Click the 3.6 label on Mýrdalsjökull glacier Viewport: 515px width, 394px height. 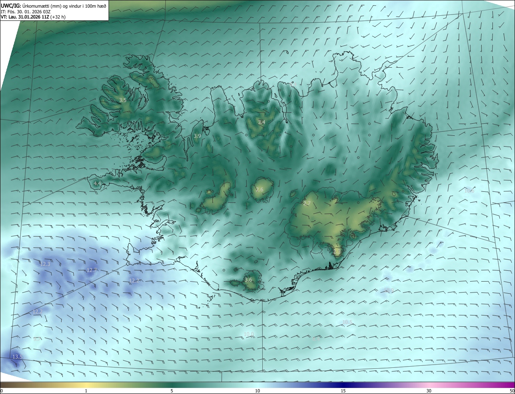point(248,280)
